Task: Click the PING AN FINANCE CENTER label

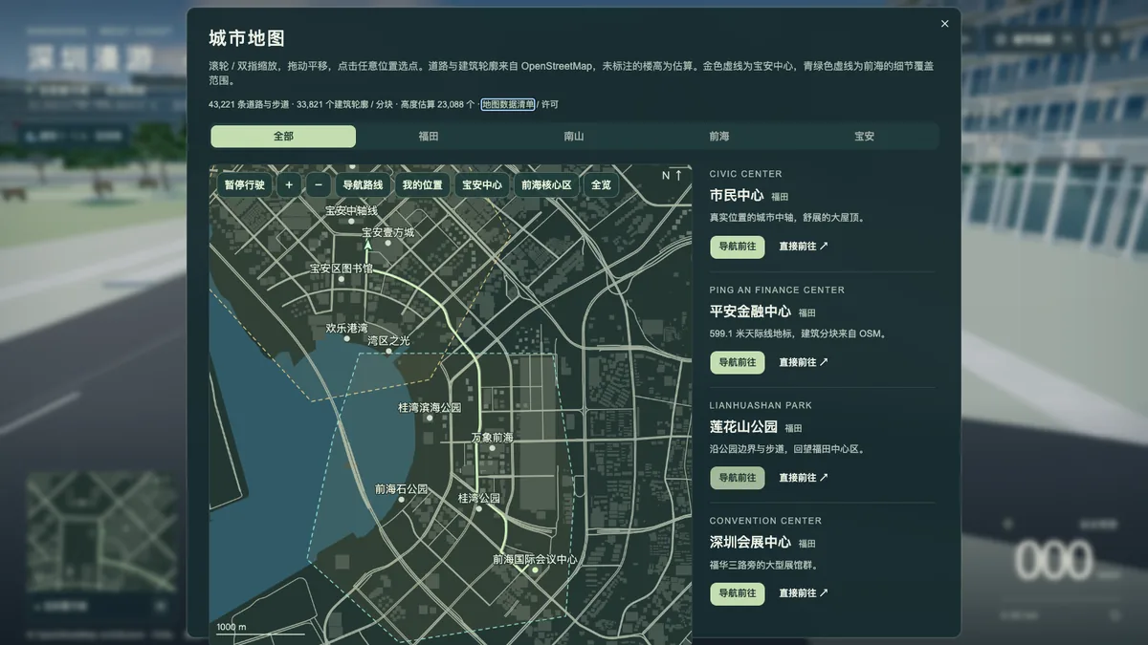Action: pyautogui.click(x=777, y=290)
